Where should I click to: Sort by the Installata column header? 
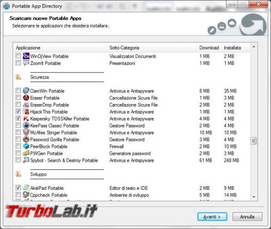pos(236,47)
